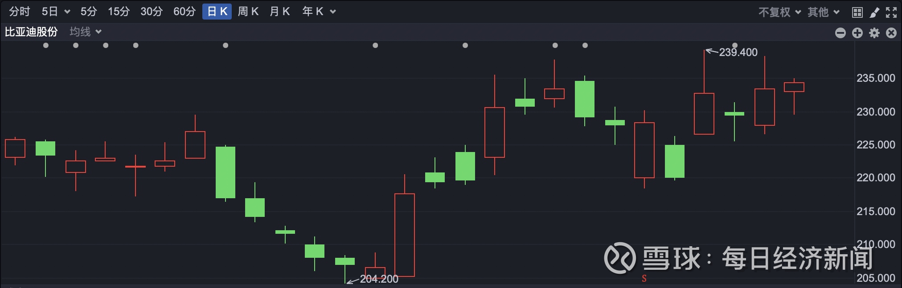The width and height of the screenshot is (902, 288).
Task: Choose the 15分 interval
Action: pos(119,12)
